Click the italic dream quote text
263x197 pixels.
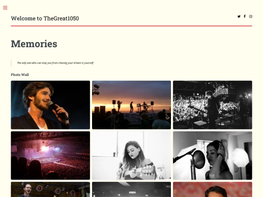tap(56, 63)
